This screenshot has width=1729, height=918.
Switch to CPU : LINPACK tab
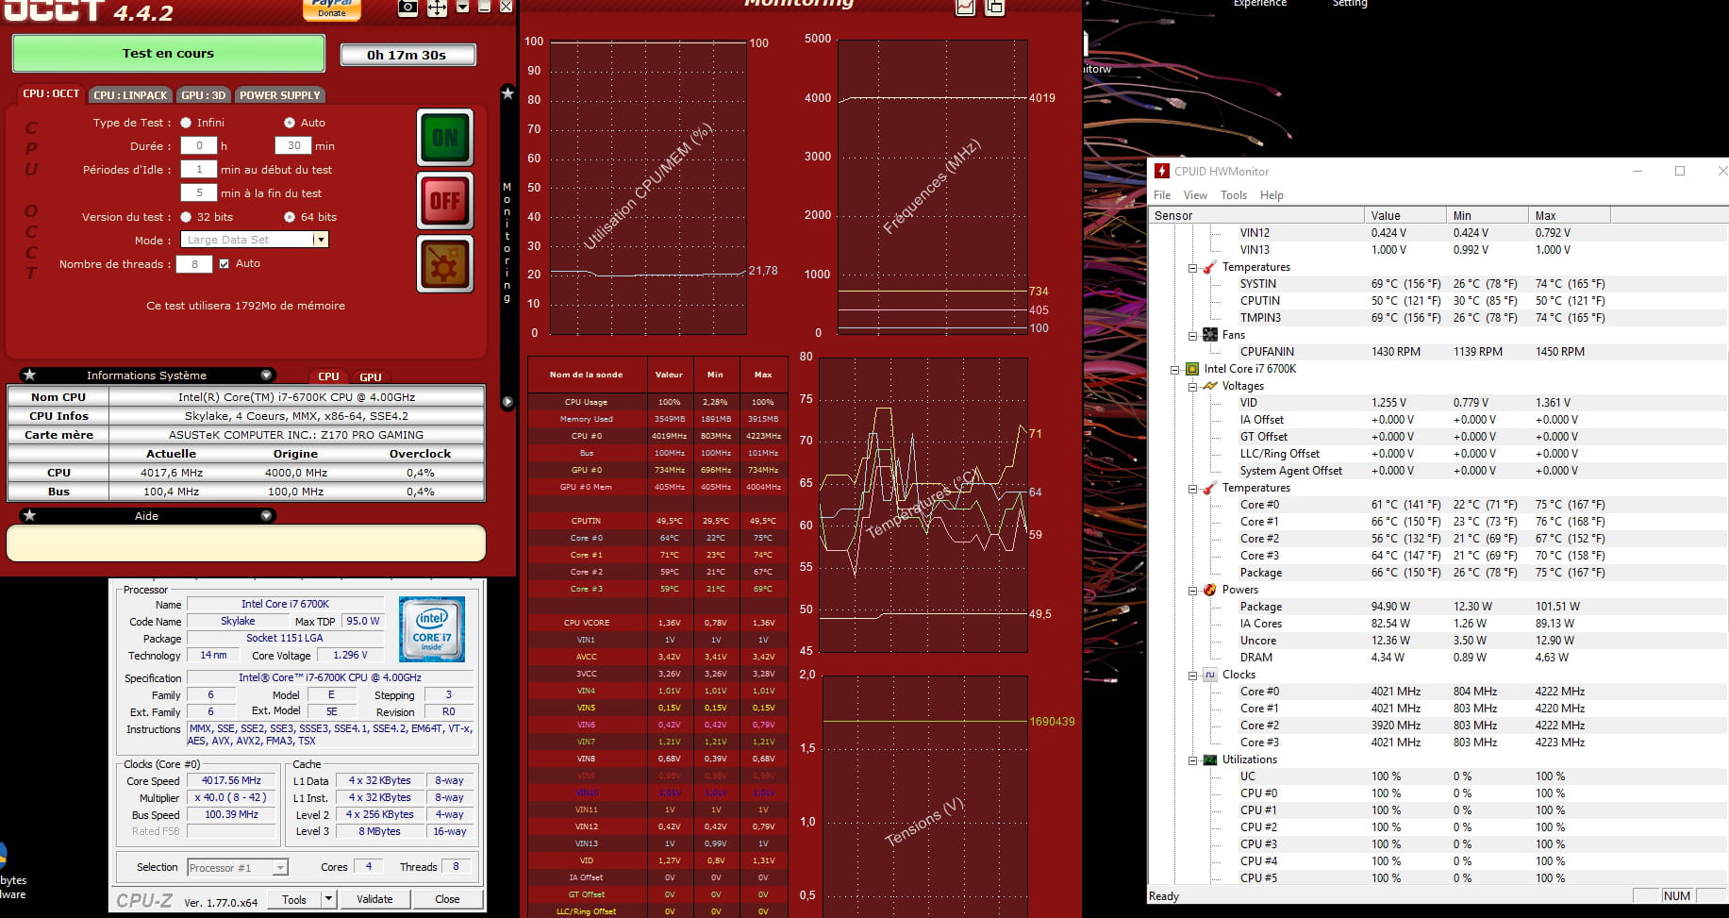(130, 95)
